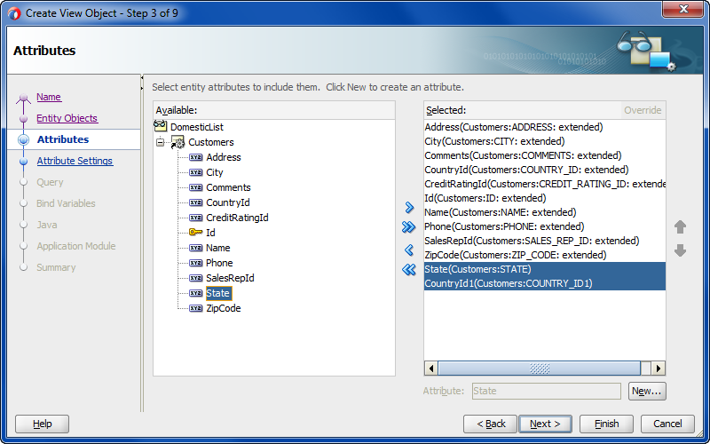Click the Remove (single arrow left) shuttle icon
710x444 pixels.
tap(409, 250)
